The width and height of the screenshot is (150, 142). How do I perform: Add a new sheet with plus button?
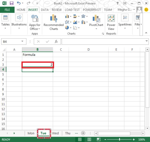[x=83, y=133]
